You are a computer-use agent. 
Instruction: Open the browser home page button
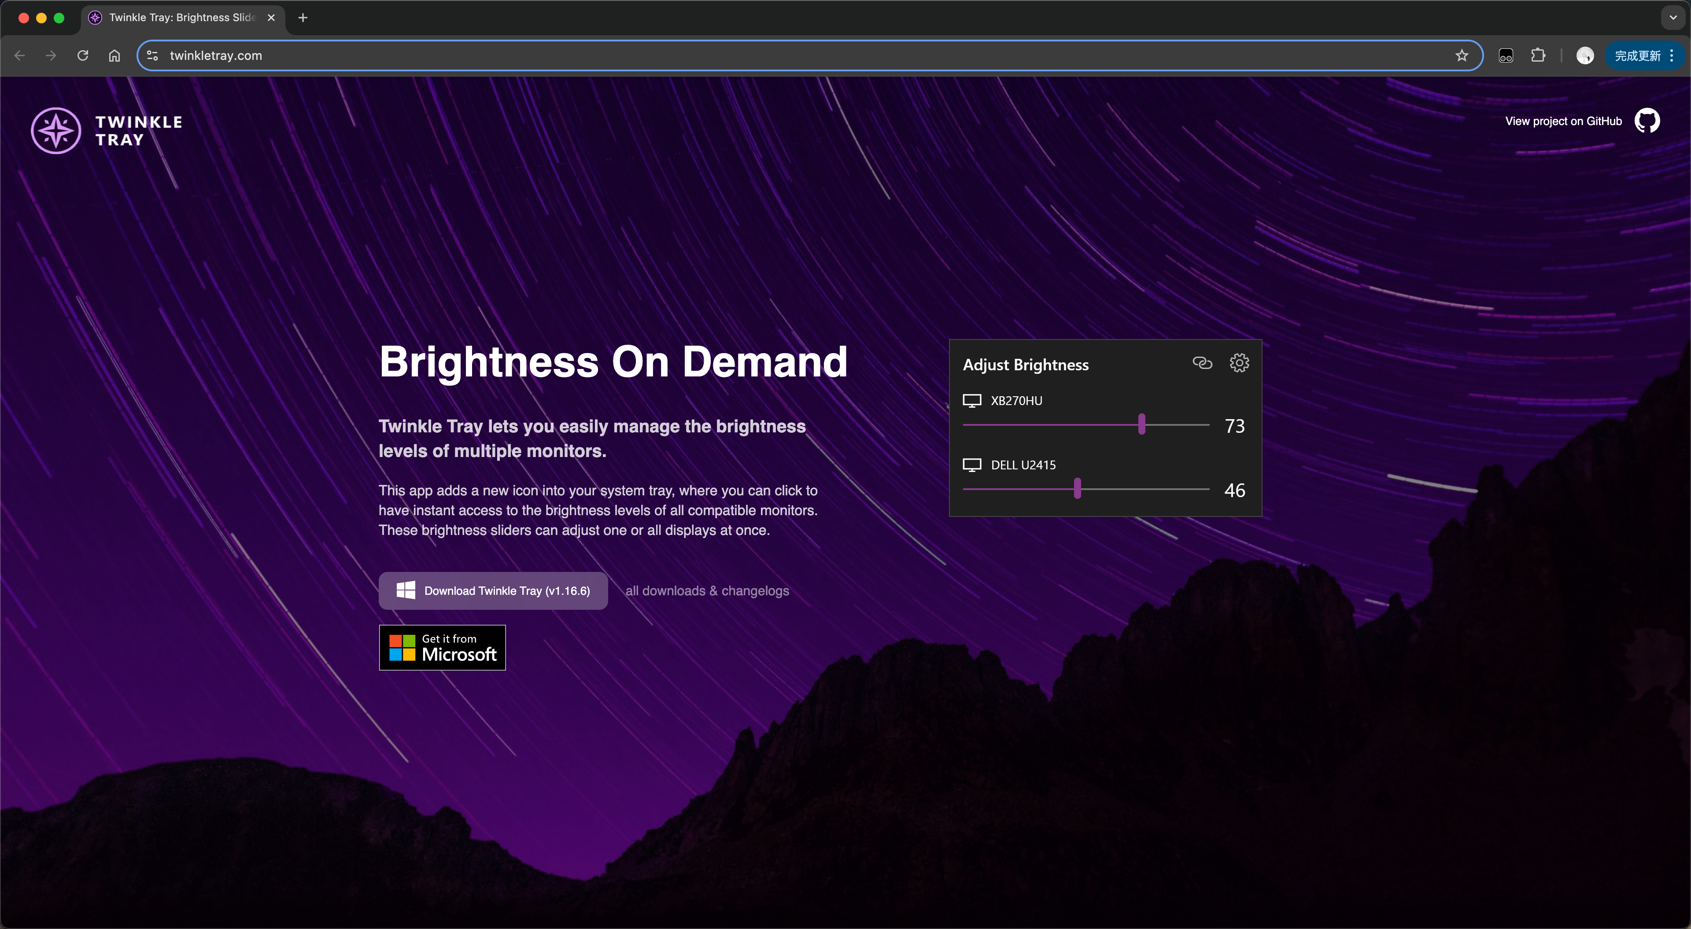click(x=114, y=56)
